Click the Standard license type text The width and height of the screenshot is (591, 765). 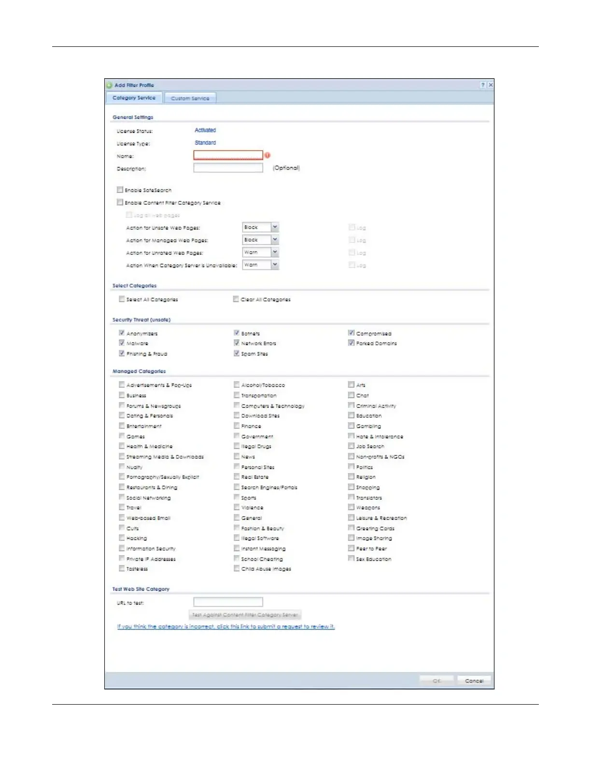205,143
